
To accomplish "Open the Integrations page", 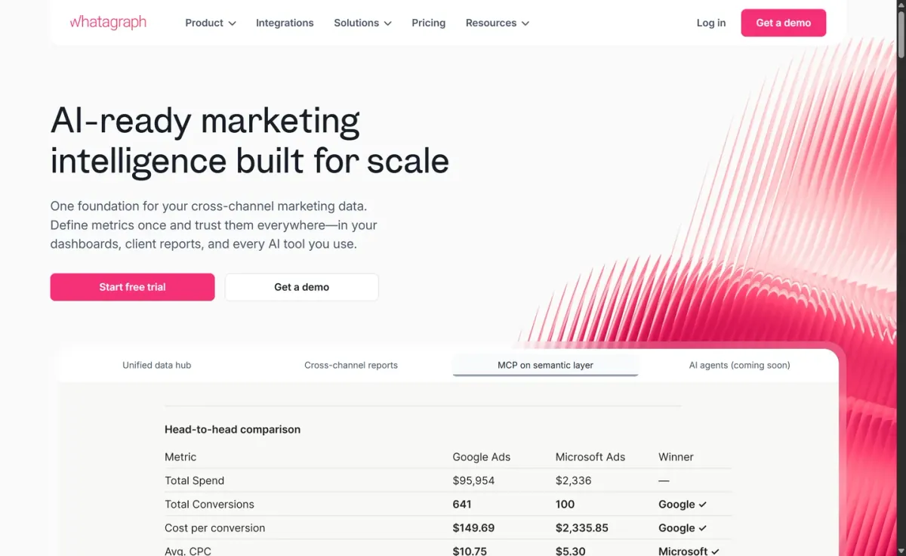I will click(x=285, y=23).
